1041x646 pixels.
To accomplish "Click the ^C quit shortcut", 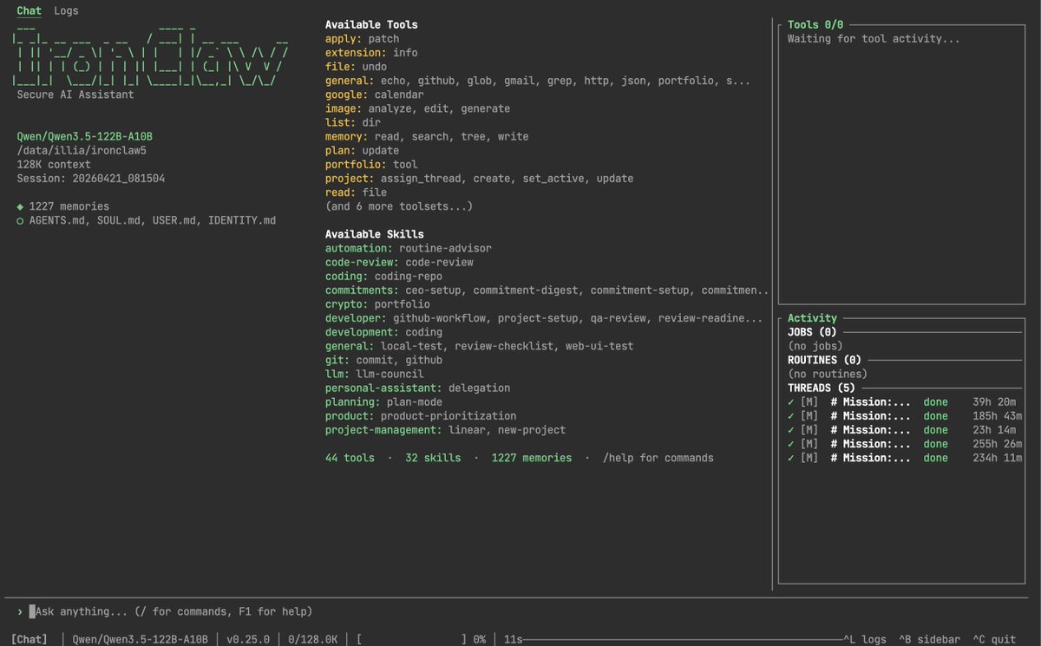I will click(x=994, y=639).
